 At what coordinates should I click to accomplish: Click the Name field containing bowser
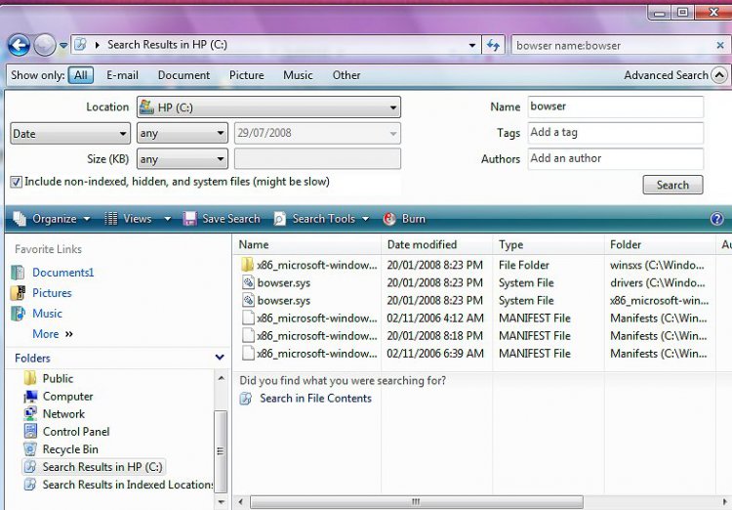click(616, 106)
